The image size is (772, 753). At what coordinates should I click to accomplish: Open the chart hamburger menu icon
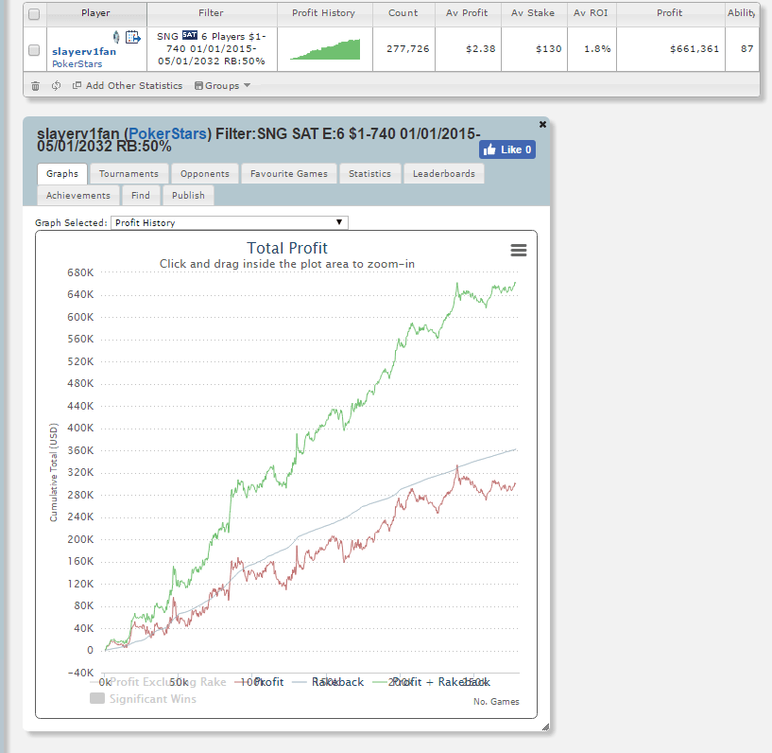pos(519,250)
